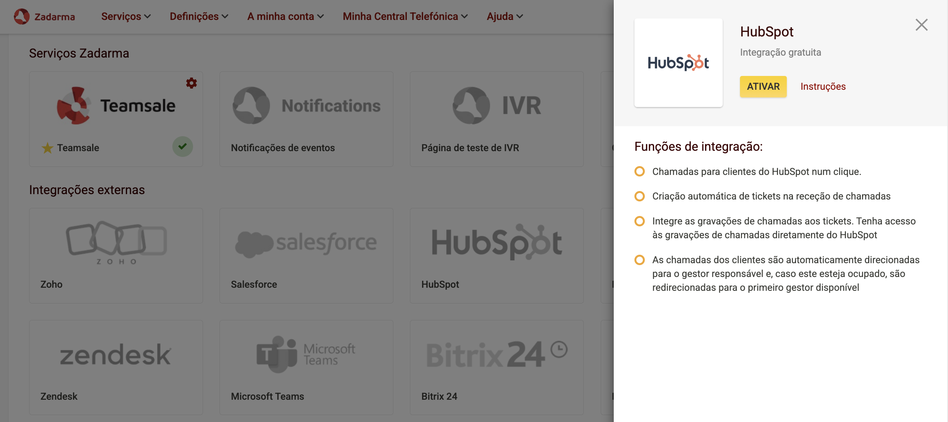
Task: Click the Bitrix 24 card label
Action: pos(439,396)
